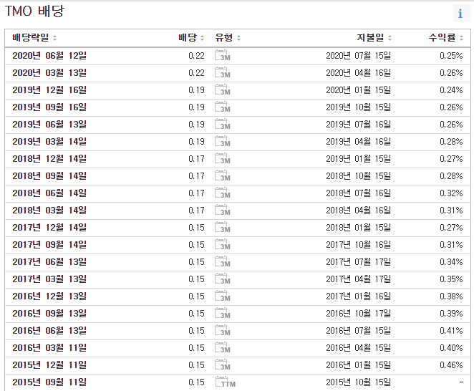Viewport: 474px width, 391px height.
Task: Sort by 배당 column header
Action: coord(191,38)
